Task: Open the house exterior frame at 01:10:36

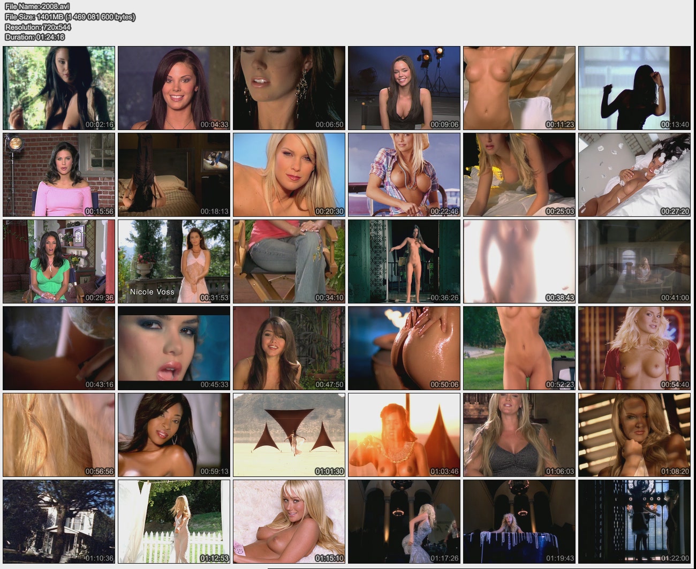Action: coord(59,521)
